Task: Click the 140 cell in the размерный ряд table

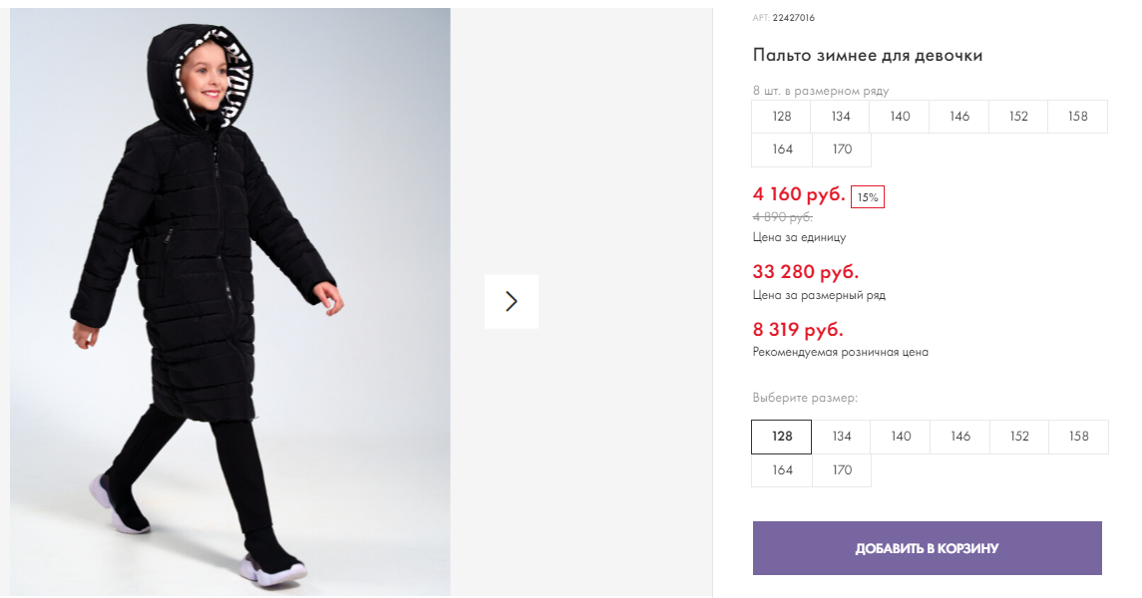Action: tap(901, 117)
